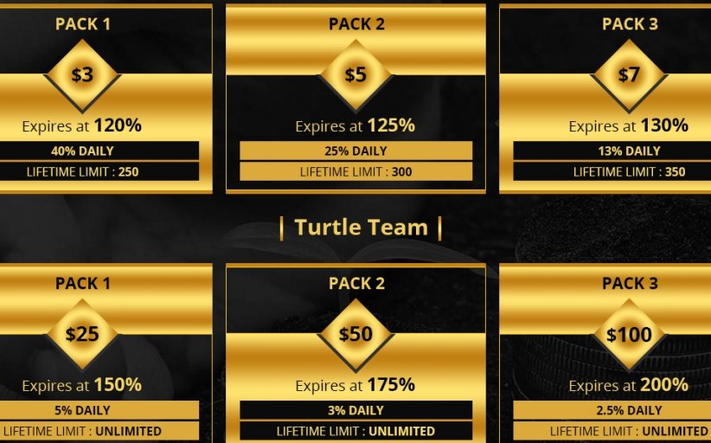Click the "Expires at 175%" text
711x443 pixels.
pos(355,385)
